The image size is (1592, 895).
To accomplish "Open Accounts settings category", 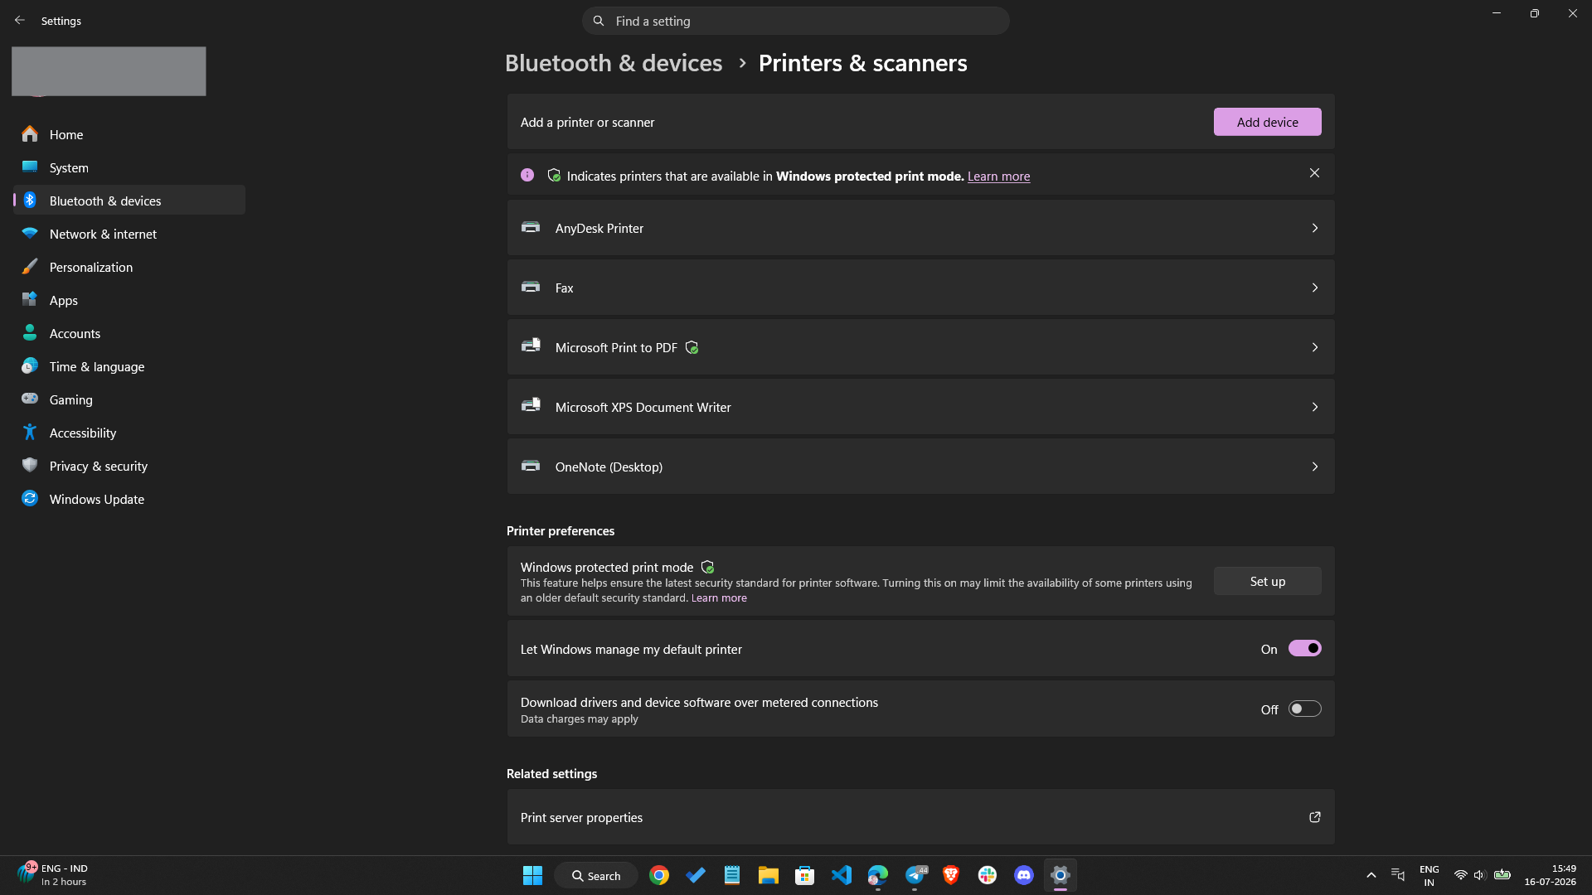I will click(129, 333).
